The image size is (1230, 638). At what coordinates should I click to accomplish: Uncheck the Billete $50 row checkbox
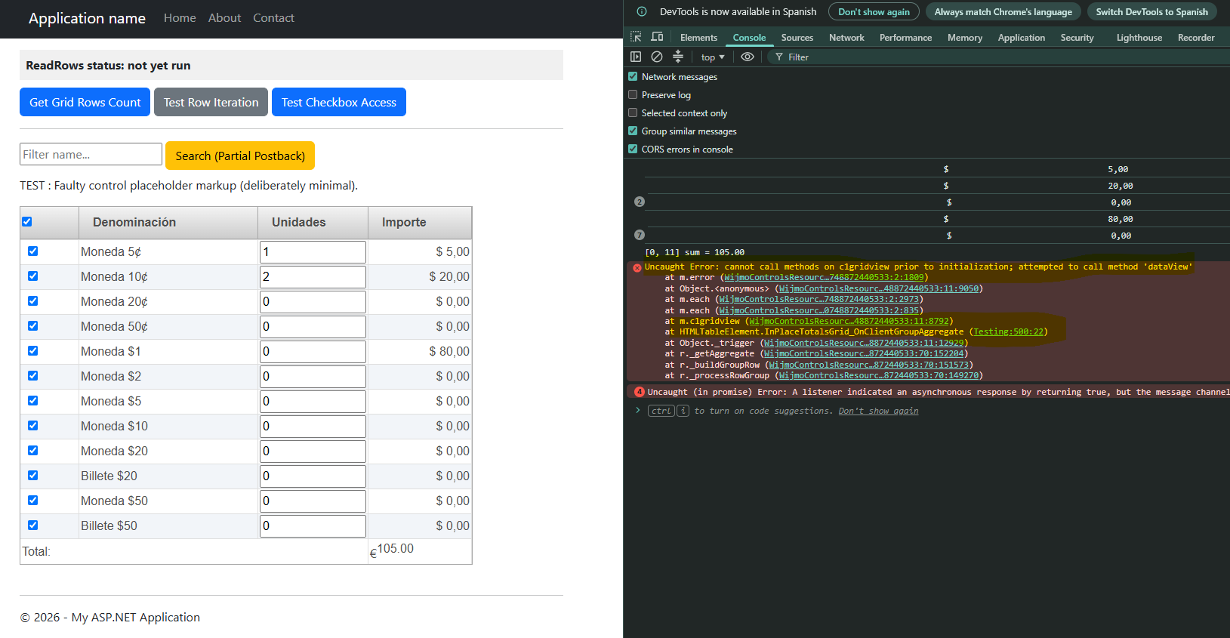click(32, 526)
